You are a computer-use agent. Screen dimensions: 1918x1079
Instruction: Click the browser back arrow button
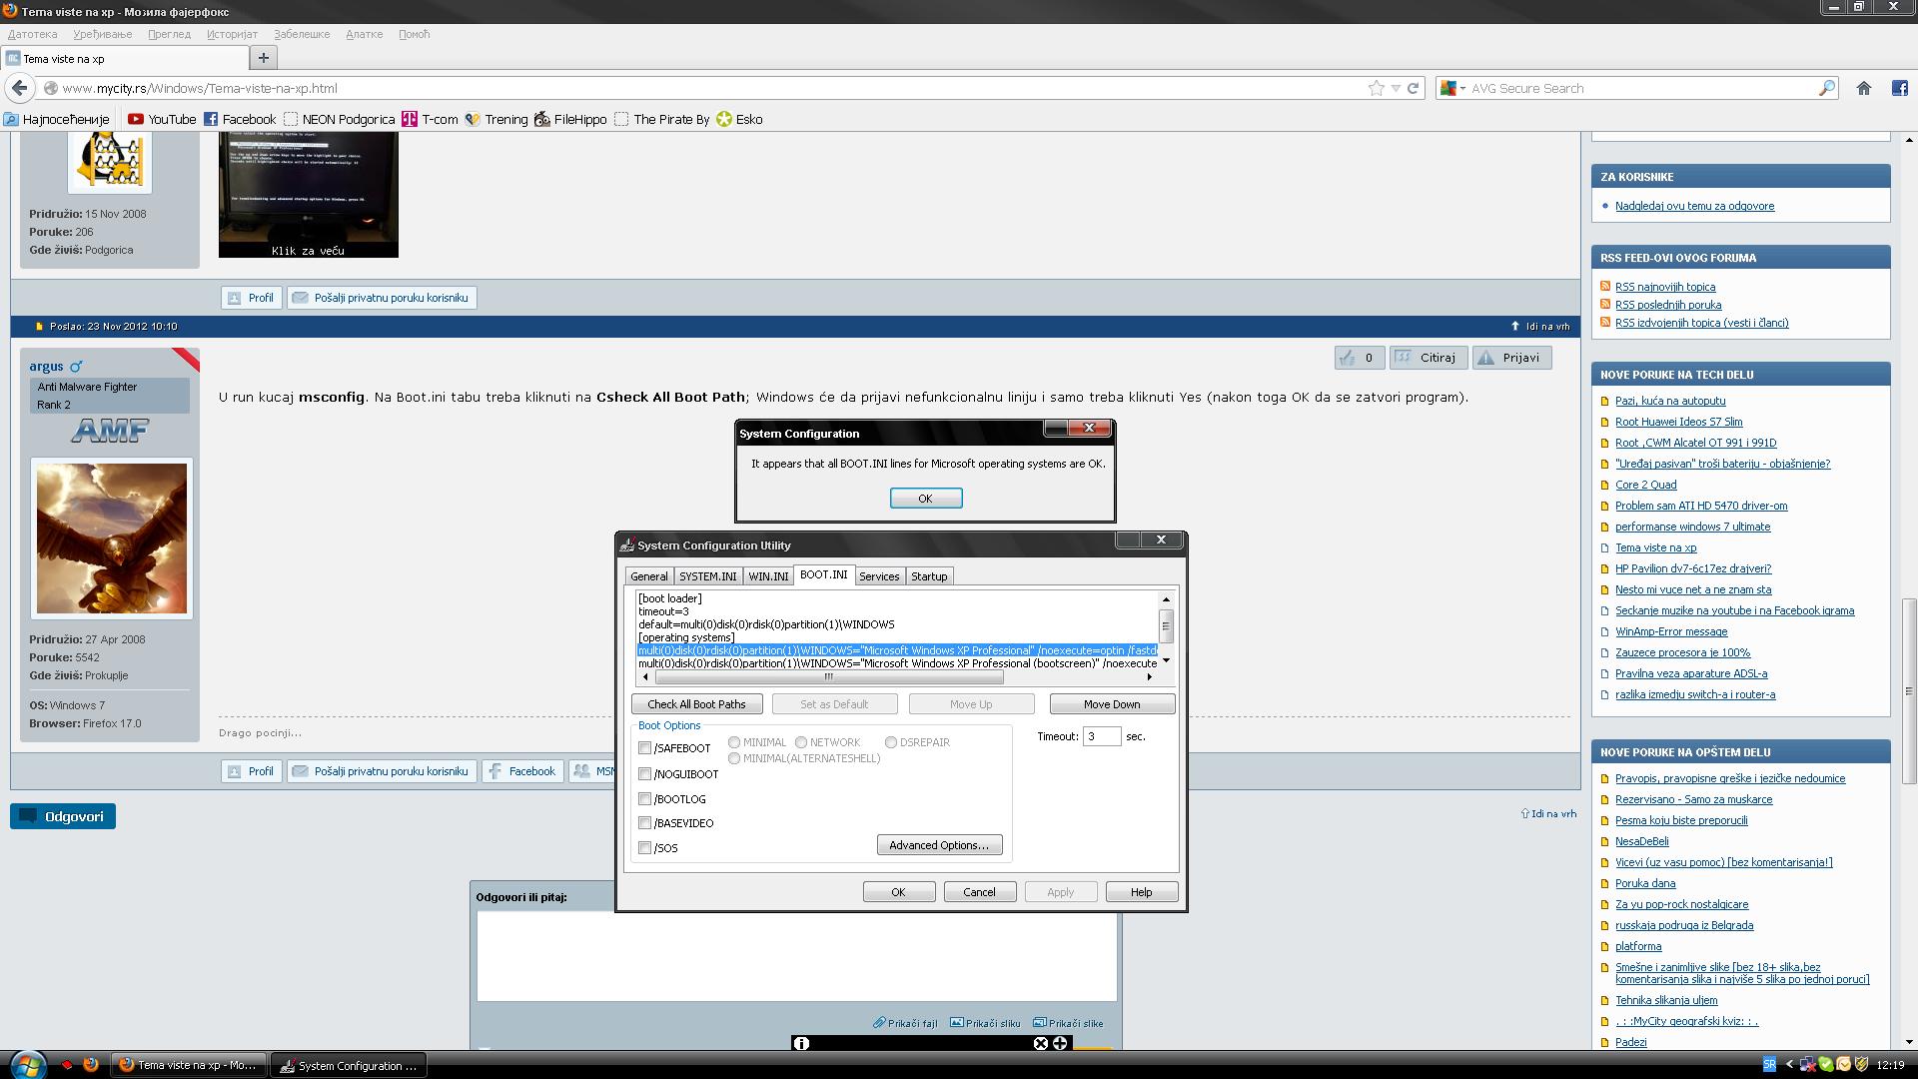tap(19, 88)
